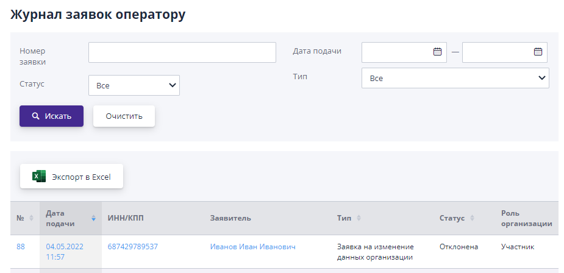
Task: Focus the end Дата подачи field
Action: 497,52
